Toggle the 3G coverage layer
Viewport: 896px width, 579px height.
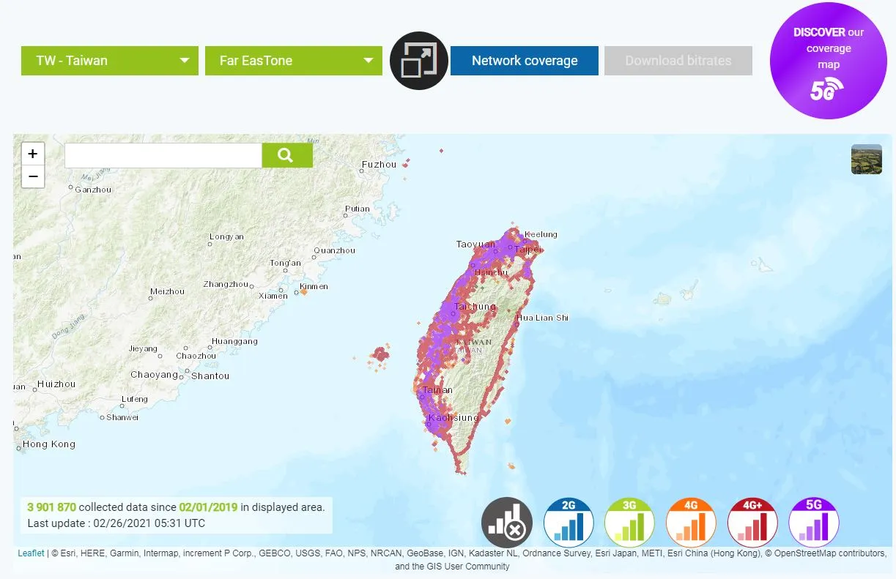click(x=630, y=523)
